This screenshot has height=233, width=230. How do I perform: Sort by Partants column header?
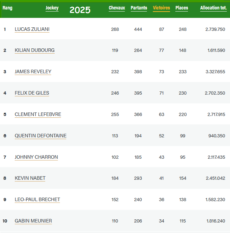(x=139, y=8)
